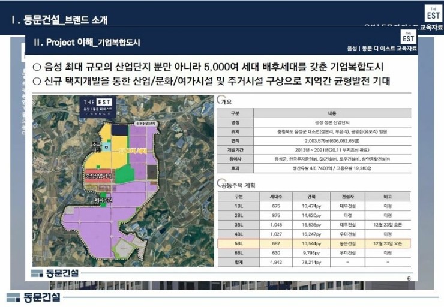Click the 중심상업지역 label on the map
The image size is (444, 307).
[x=98, y=176]
